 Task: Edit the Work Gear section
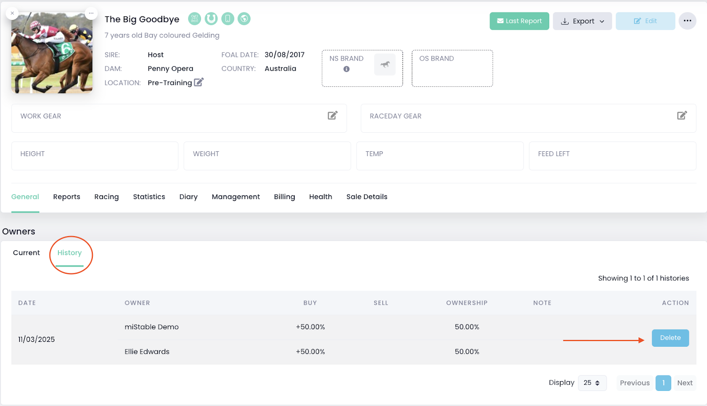click(x=332, y=115)
